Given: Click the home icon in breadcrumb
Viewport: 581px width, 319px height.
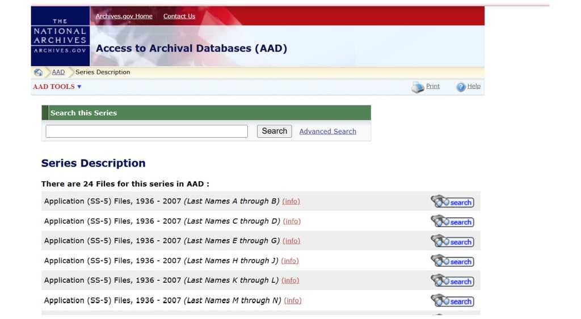Looking at the screenshot, I should pyautogui.click(x=38, y=72).
